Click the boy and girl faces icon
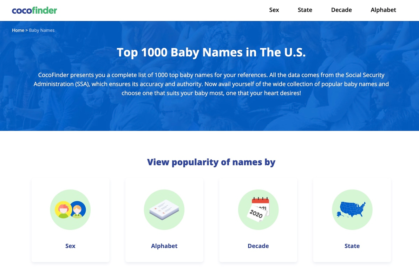Image resolution: width=419 pixels, height=269 pixels. [70, 209]
